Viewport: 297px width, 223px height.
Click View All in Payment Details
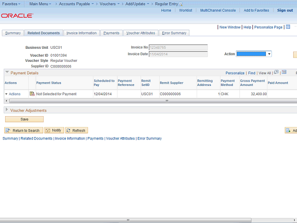(x=265, y=73)
